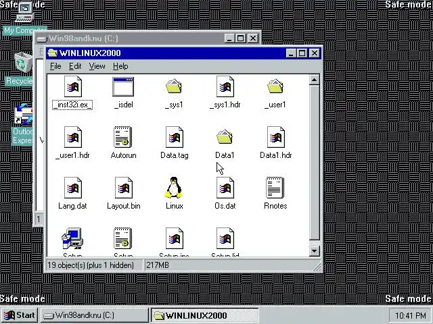Select the Data1 cabinet folder icon
Screen dimensions: 433x324
point(225,137)
